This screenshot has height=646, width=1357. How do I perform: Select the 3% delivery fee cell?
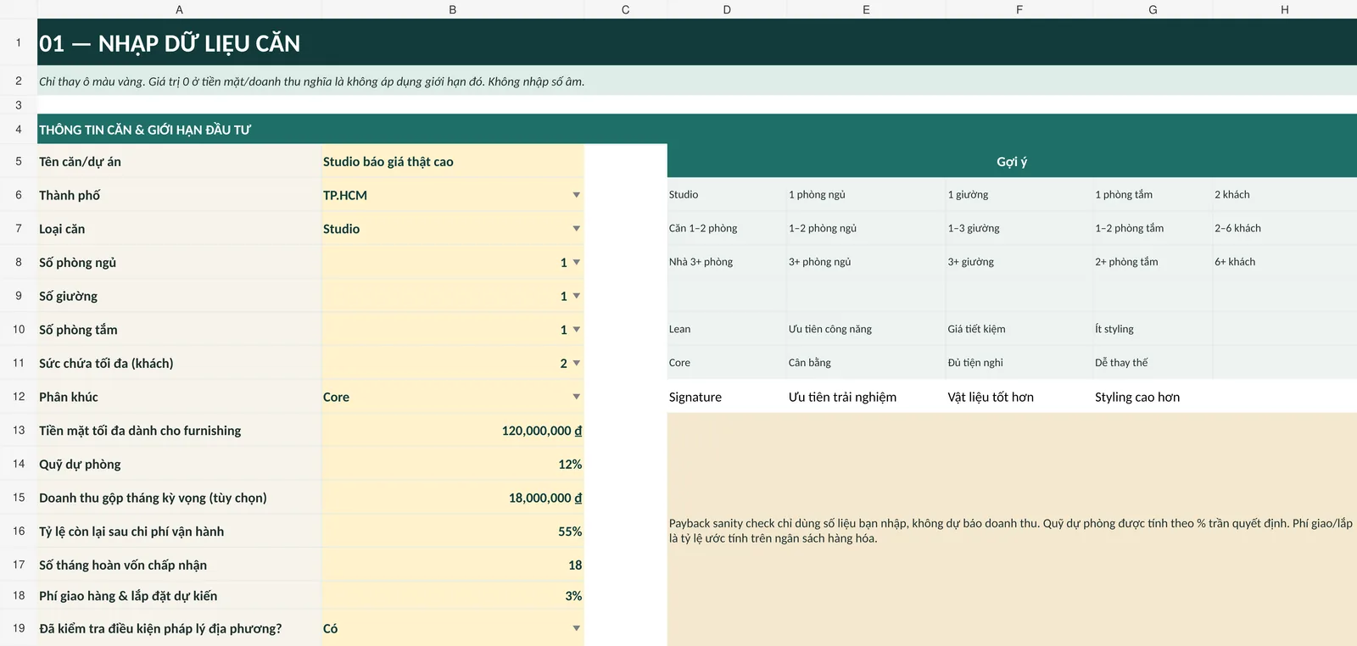click(x=452, y=596)
